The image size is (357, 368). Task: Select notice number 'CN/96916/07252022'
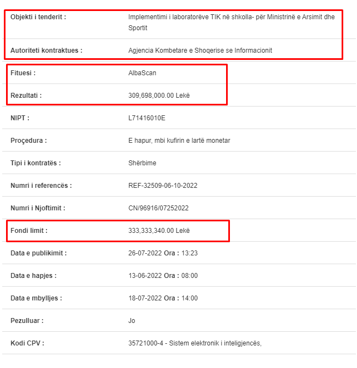click(x=158, y=208)
